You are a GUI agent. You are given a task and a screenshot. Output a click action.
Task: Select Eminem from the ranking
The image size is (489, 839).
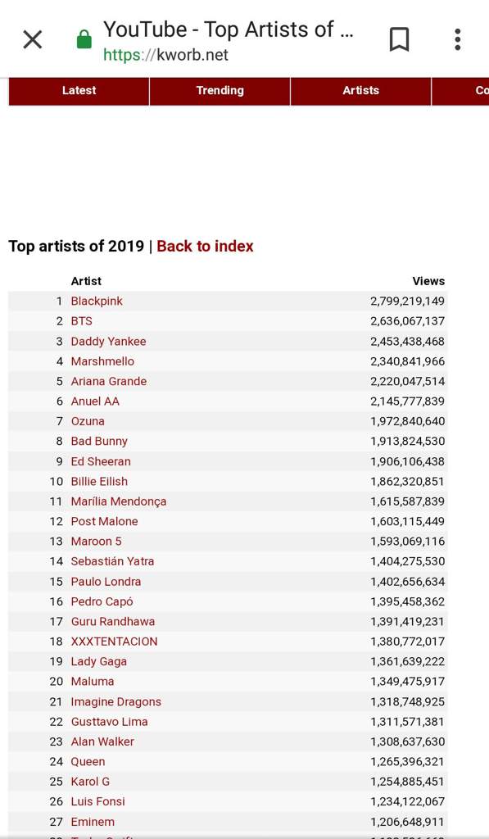coord(93,822)
